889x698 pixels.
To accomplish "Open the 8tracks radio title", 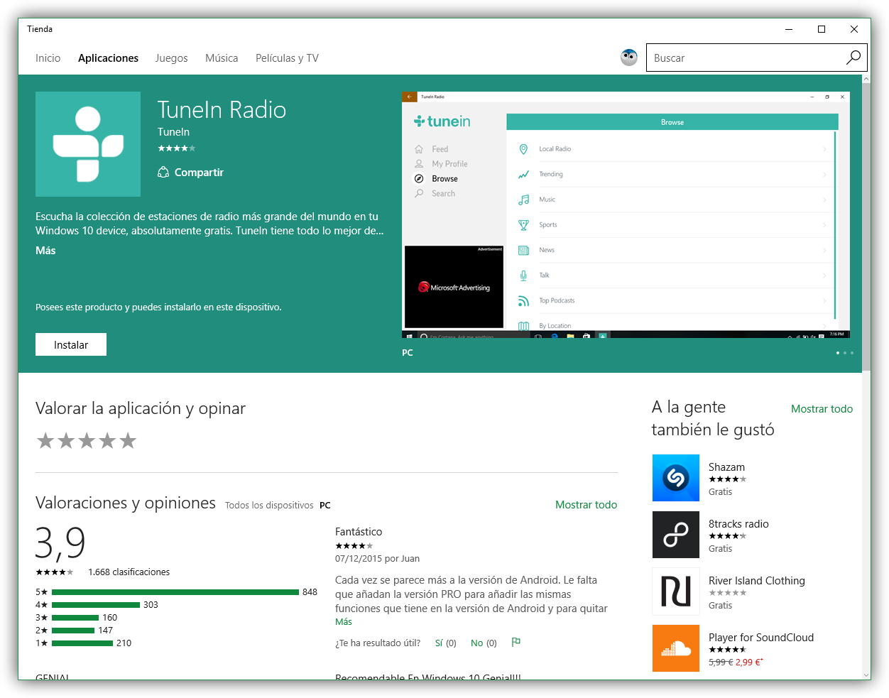I will point(738,524).
